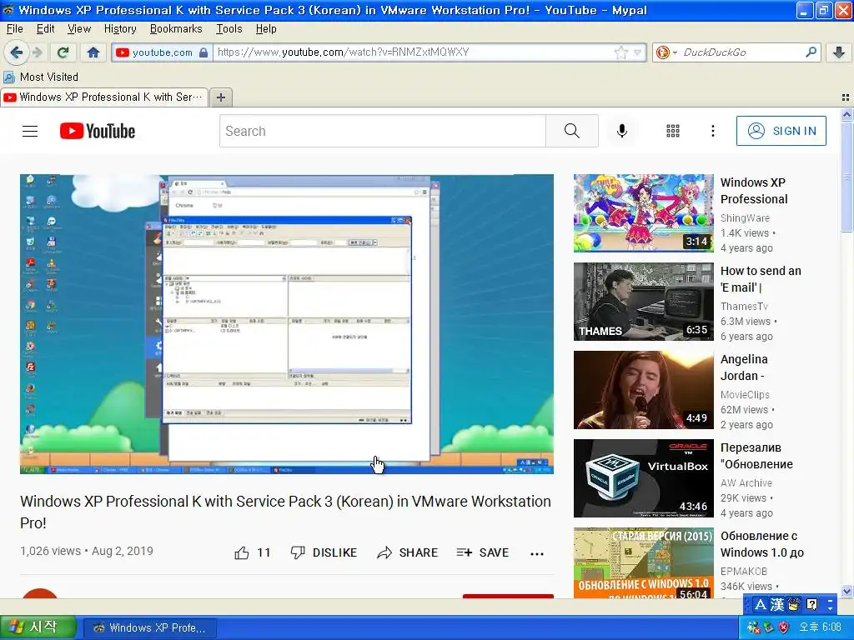Open the Windows XP Professional thumbnail 3:14

click(643, 213)
